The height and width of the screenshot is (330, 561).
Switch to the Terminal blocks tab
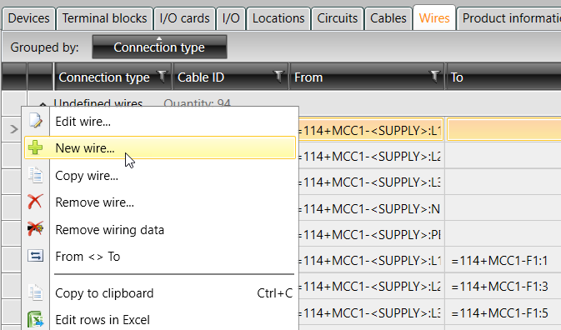(104, 17)
